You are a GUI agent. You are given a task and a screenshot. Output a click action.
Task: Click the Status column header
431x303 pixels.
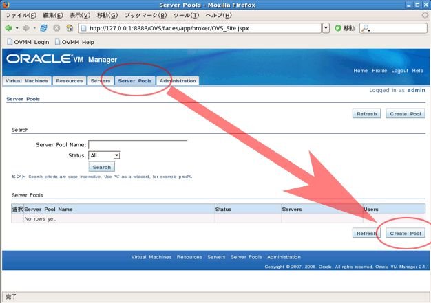click(249, 210)
